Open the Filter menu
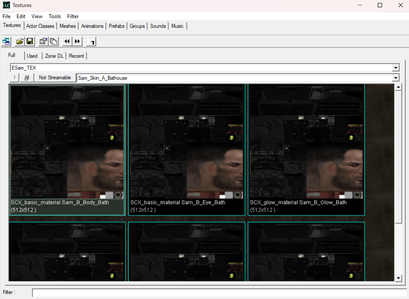 73,16
